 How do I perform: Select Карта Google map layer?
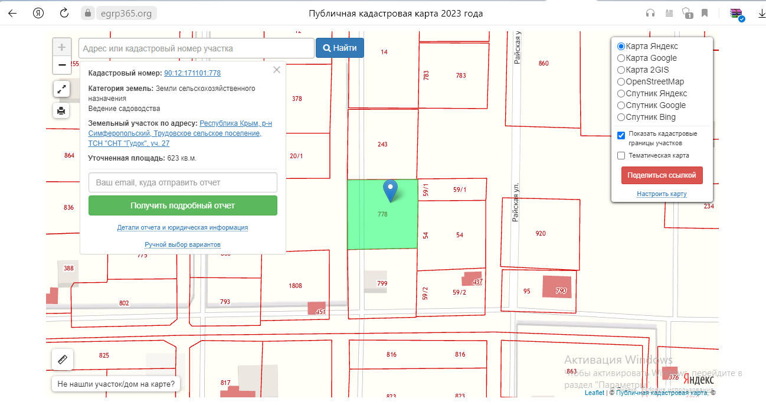coord(621,58)
